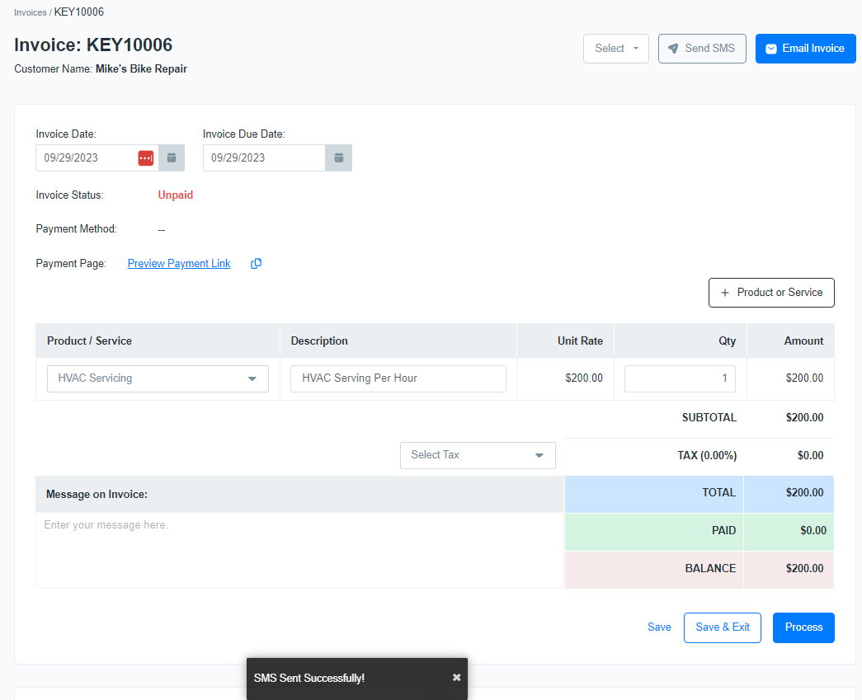Click the KEY10006 breadcrumb text
The image size is (862, 700).
coord(78,12)
